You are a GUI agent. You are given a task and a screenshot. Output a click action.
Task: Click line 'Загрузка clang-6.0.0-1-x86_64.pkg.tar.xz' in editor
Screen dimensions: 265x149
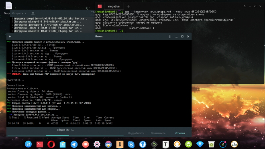pyautogui.click(x=47, y=22)
